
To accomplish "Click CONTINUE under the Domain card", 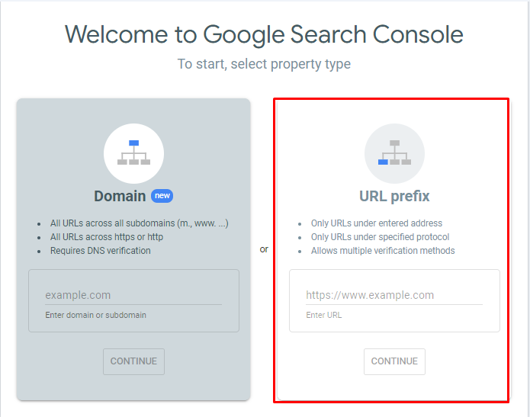I will pos(134,361).
